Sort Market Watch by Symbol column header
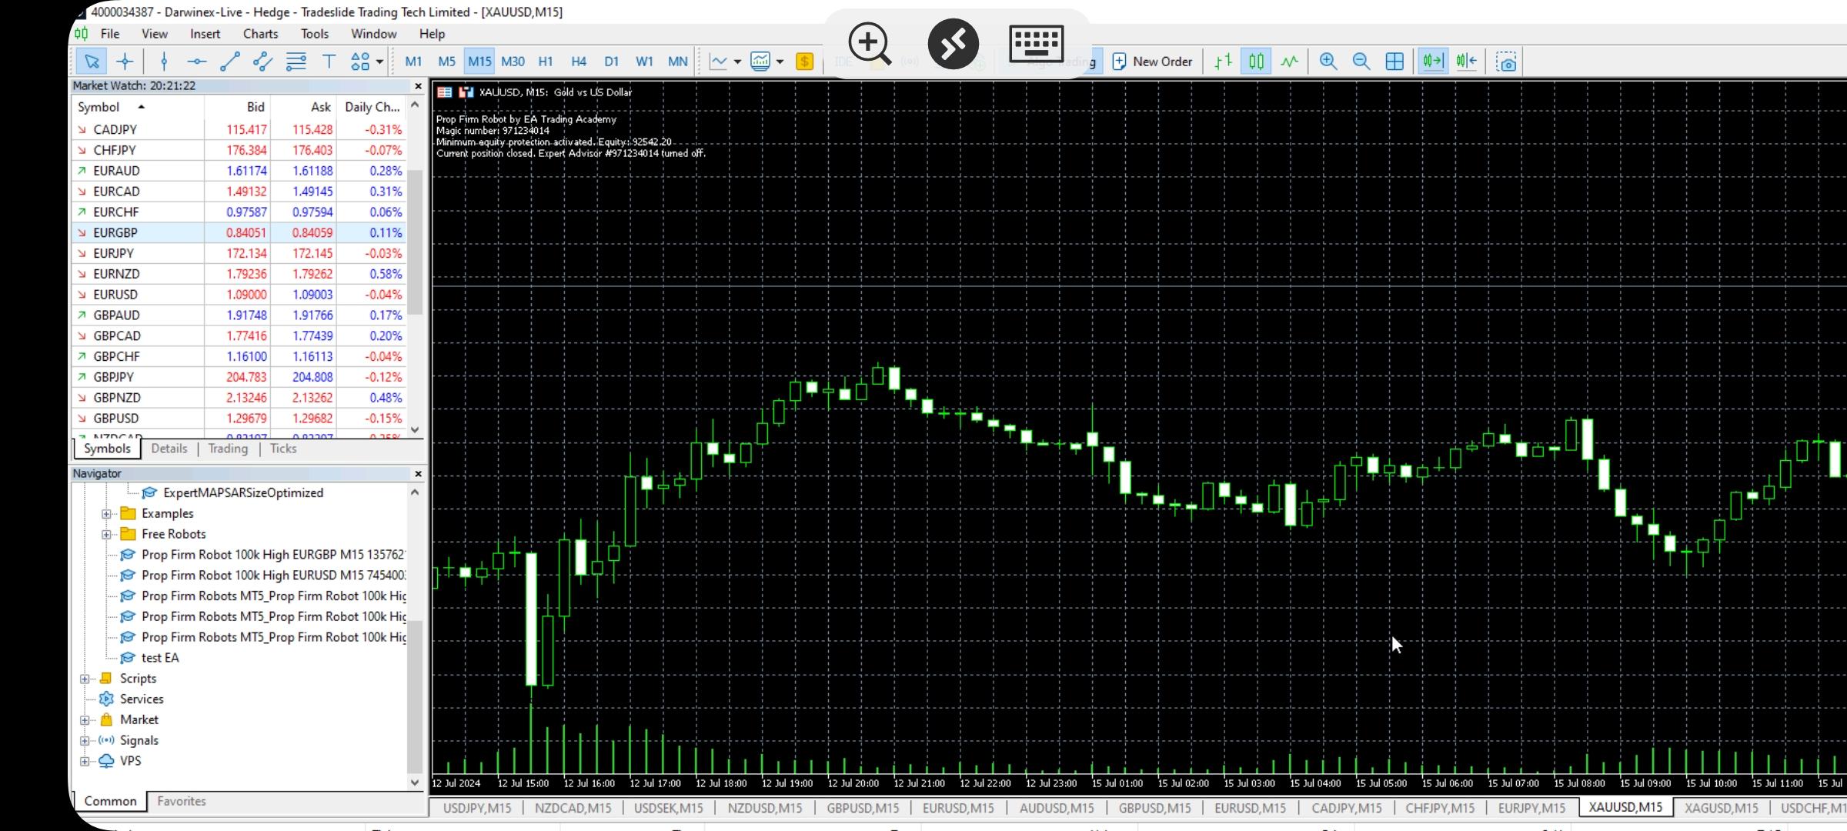Screen dimensions: 1847x831 [x=139, y=107]
